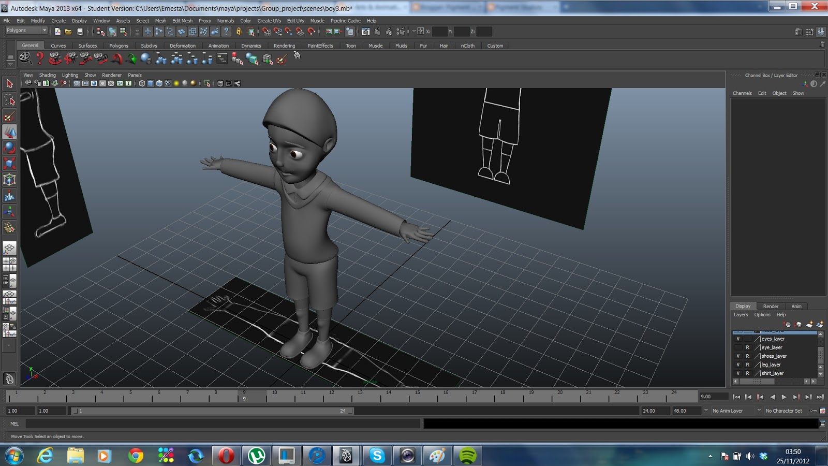Open the Mesh menu
The height and width of the screenshot is (466, 828).
click(x=160, y=21)
